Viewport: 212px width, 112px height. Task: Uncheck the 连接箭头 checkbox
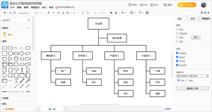pyautogui.click(x=177, y=53)
